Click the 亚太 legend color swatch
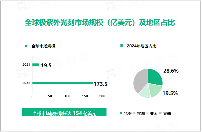The width and height of the screenshot is (202, 132). [x=147, y=113]
